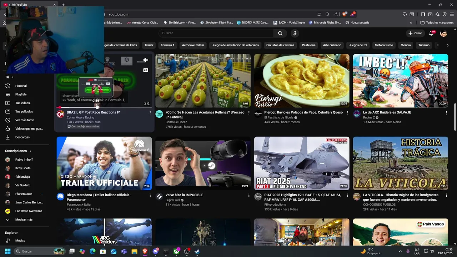The width and height of the screenshot is (457, 257).
Task: Open the browser hamburger menu
Action: (x=452, y=14)
